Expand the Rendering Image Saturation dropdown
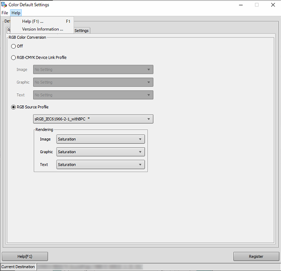 point(101,139)
